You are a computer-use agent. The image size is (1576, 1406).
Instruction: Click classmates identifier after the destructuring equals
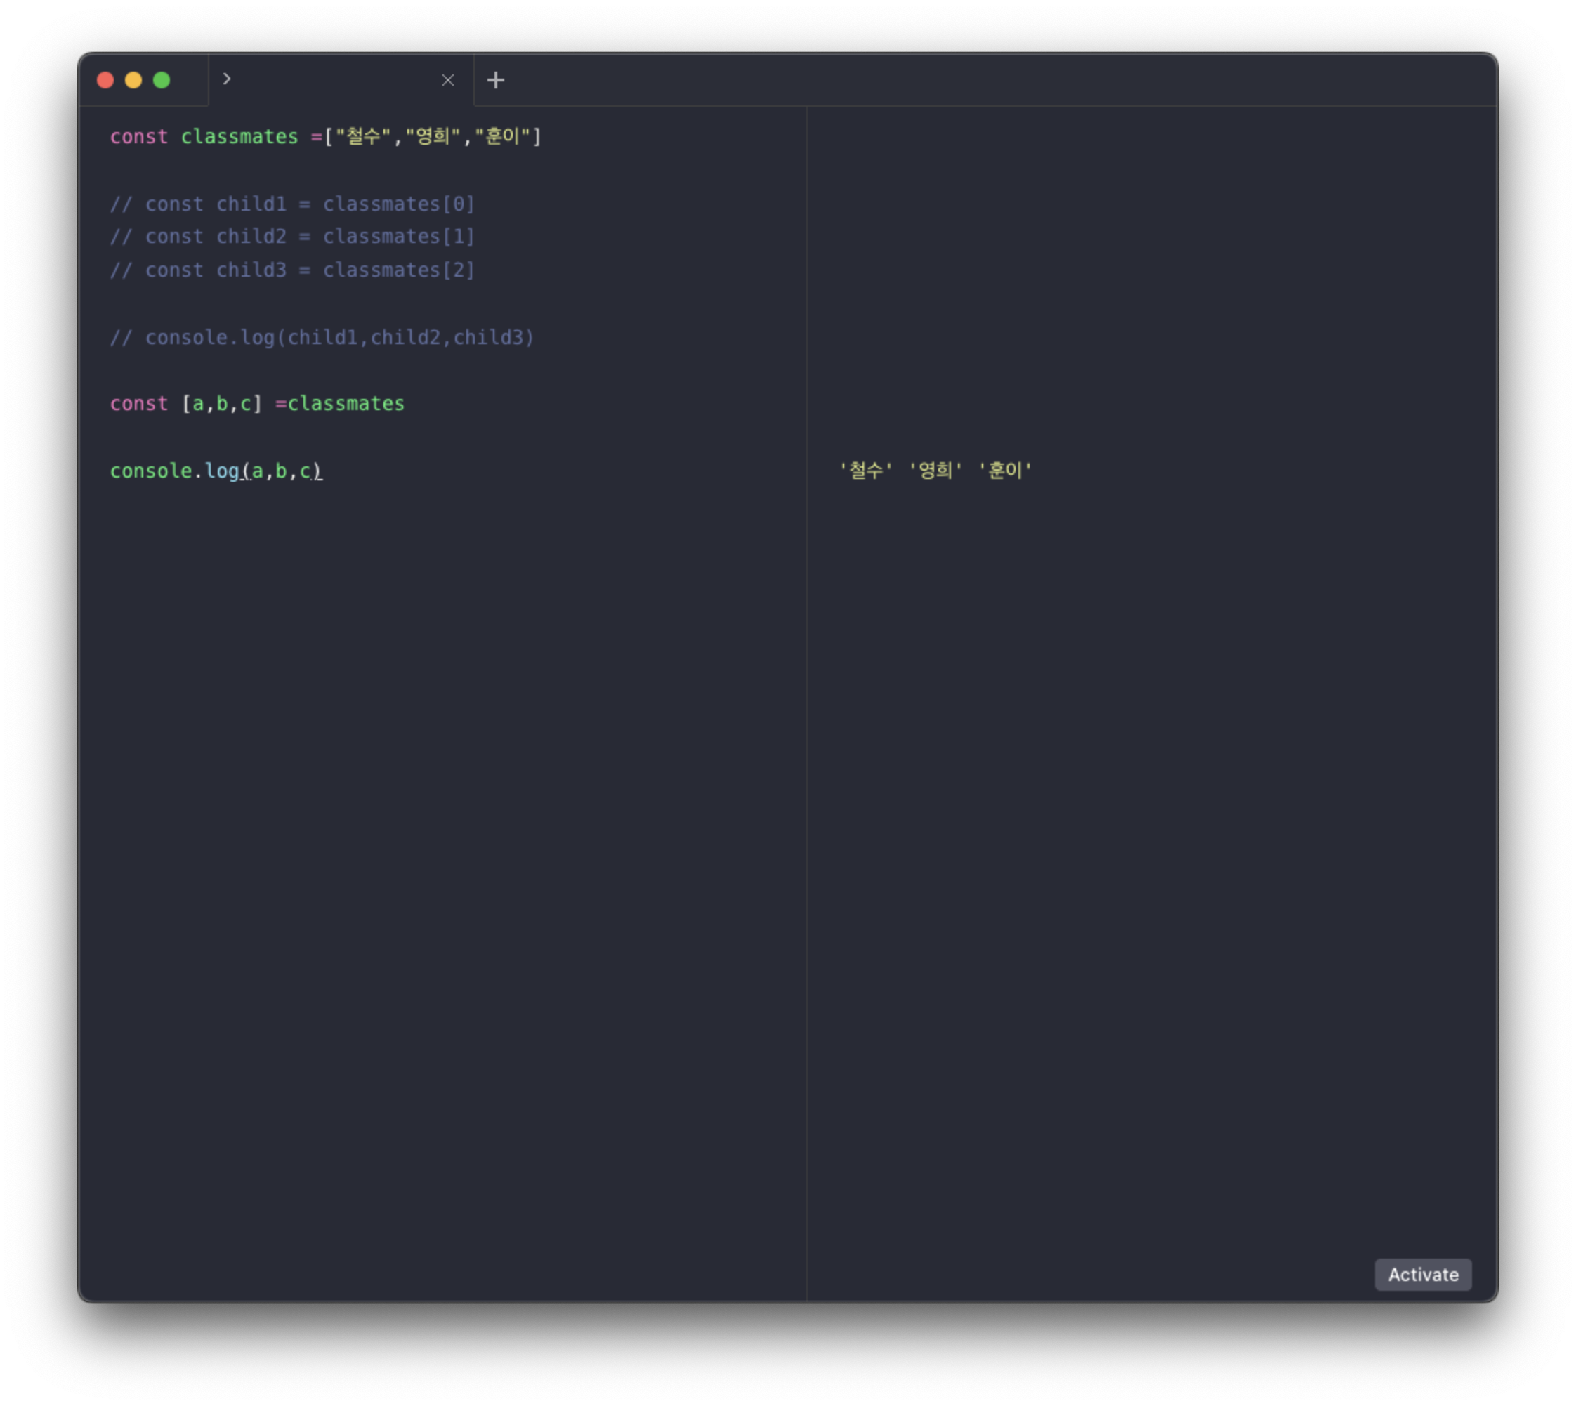(346, 404)
